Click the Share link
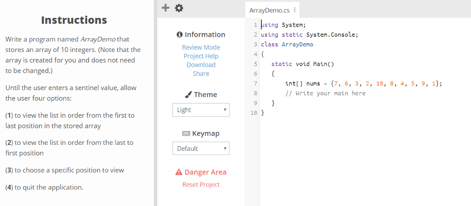 tap(201, 74)
